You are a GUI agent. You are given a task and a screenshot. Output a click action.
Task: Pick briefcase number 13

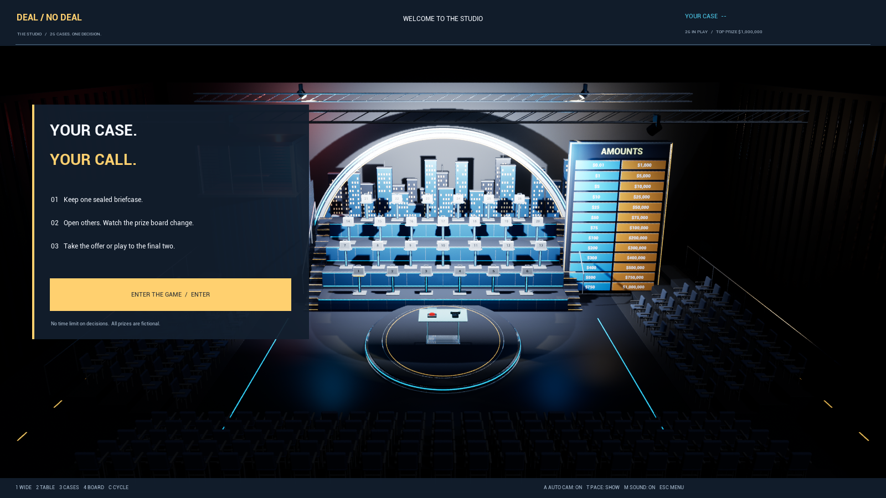click(540, 245)
